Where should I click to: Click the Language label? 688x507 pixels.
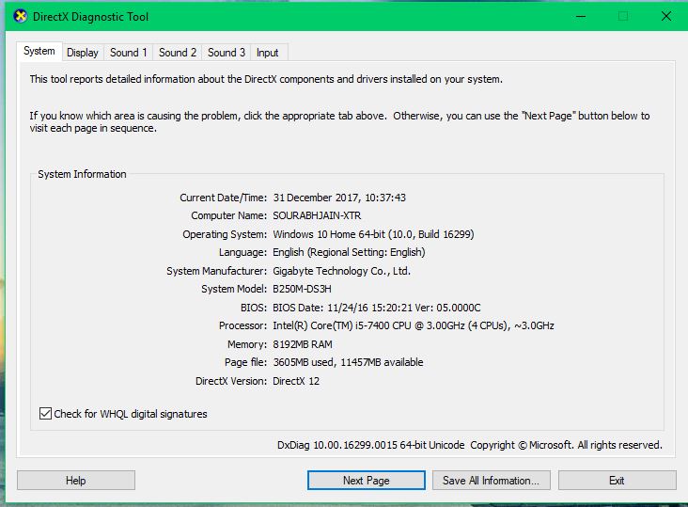pyautogui.click(x=243, y=252)
